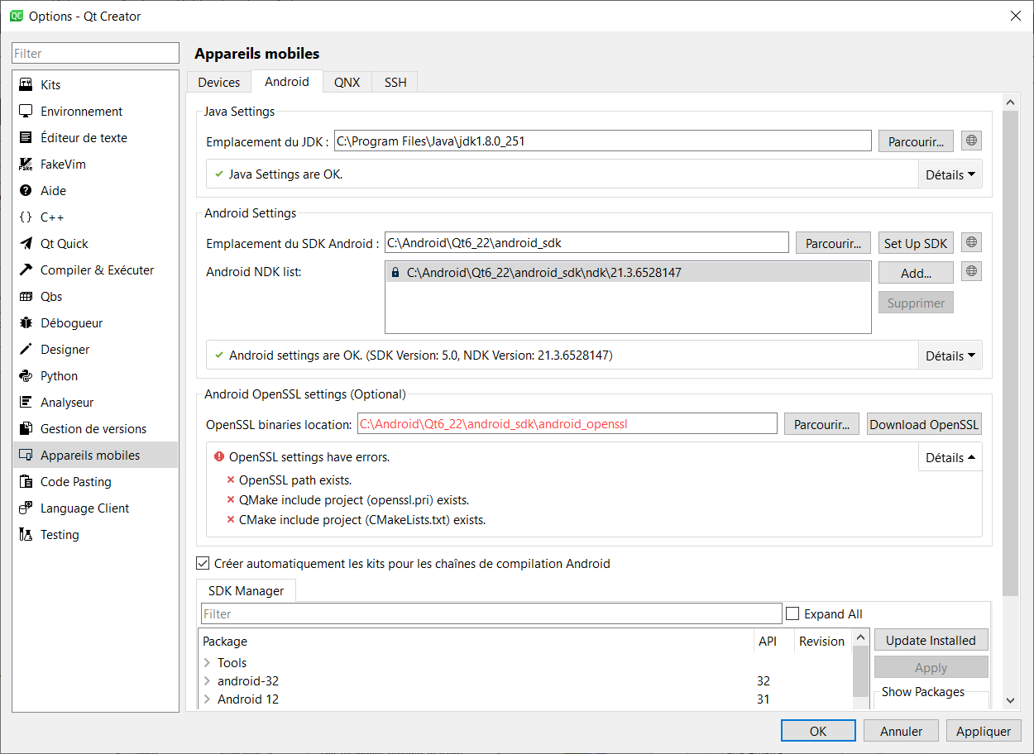Switch to the Devices tab
This screenshot has height=754, width=1034.
[x=219, y=82]
